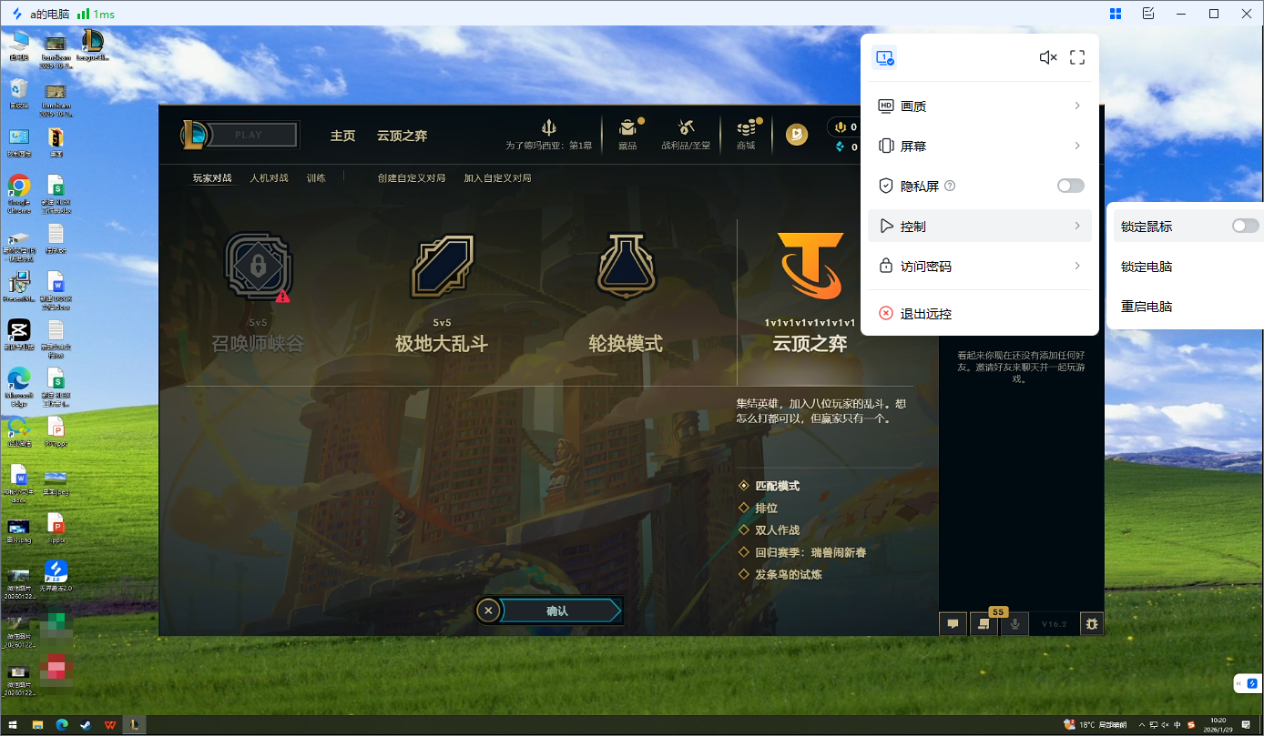The image size is (1264, 736).
Task: Open the 战利品/圣堂 loot icon
Action: pyautogui.click(x=686, y=129)
